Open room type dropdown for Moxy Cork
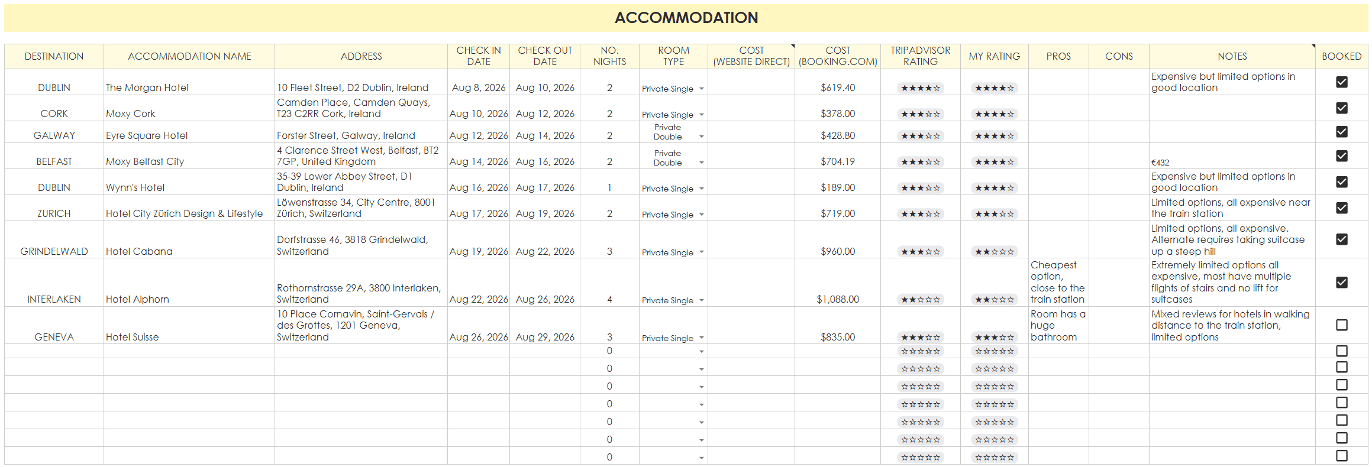 click(702, 115)
